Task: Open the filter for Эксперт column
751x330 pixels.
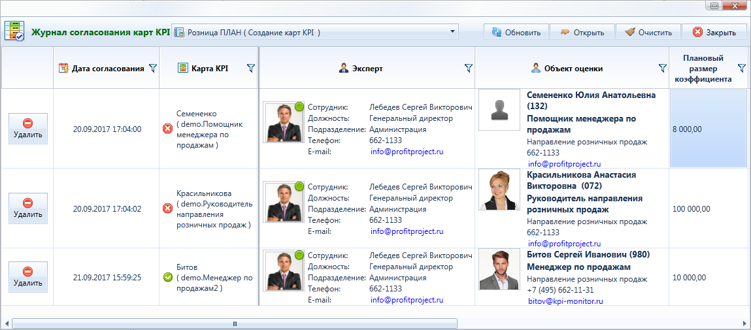Action: coord(469,69)
